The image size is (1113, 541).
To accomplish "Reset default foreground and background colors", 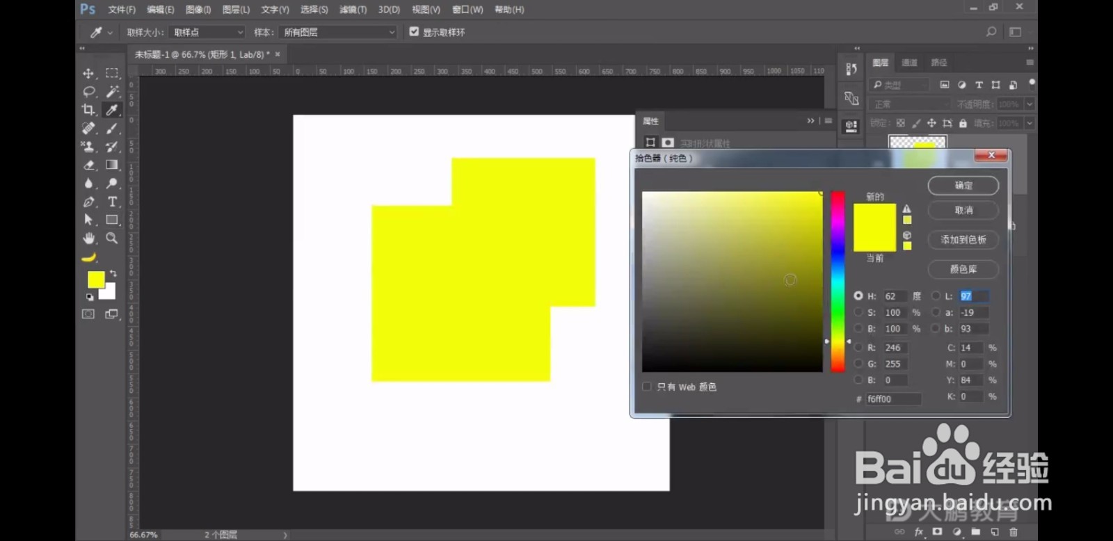I will point(90,297).
